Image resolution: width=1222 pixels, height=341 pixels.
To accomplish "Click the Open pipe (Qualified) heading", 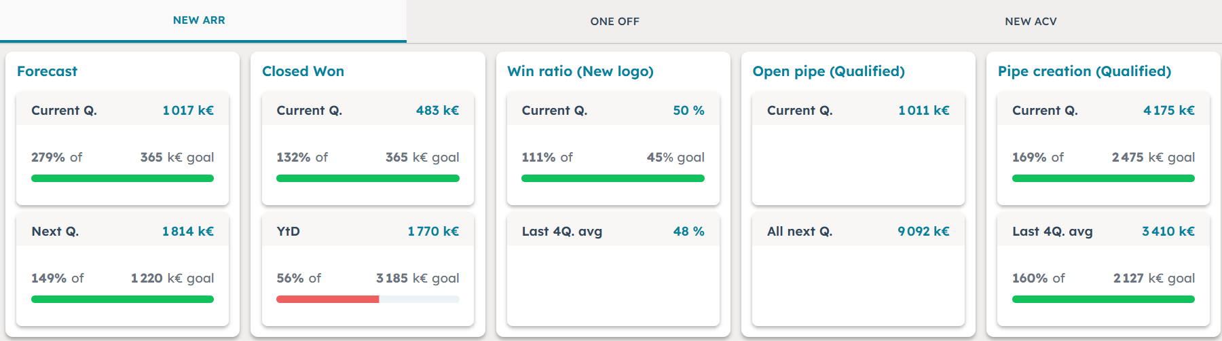I will (828, 71).
